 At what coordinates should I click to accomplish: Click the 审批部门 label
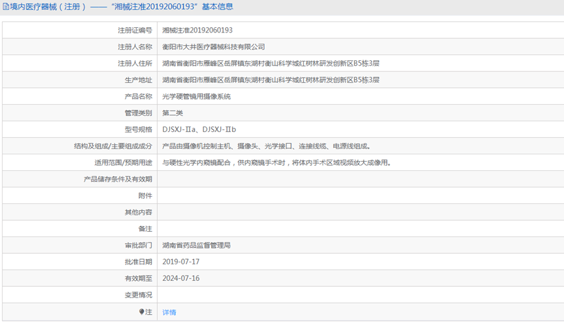pos(138,245)
